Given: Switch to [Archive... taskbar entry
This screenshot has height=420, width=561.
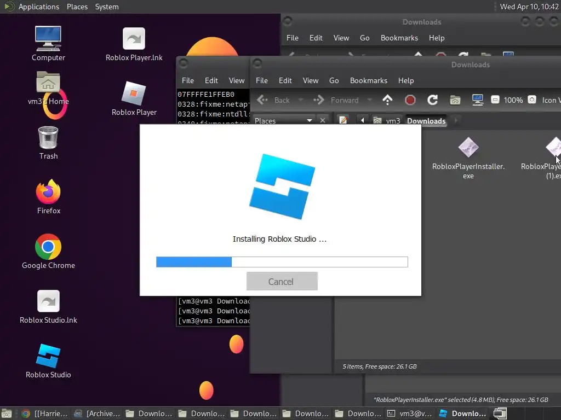Looking at the screenshot, I should pos(96,413).
